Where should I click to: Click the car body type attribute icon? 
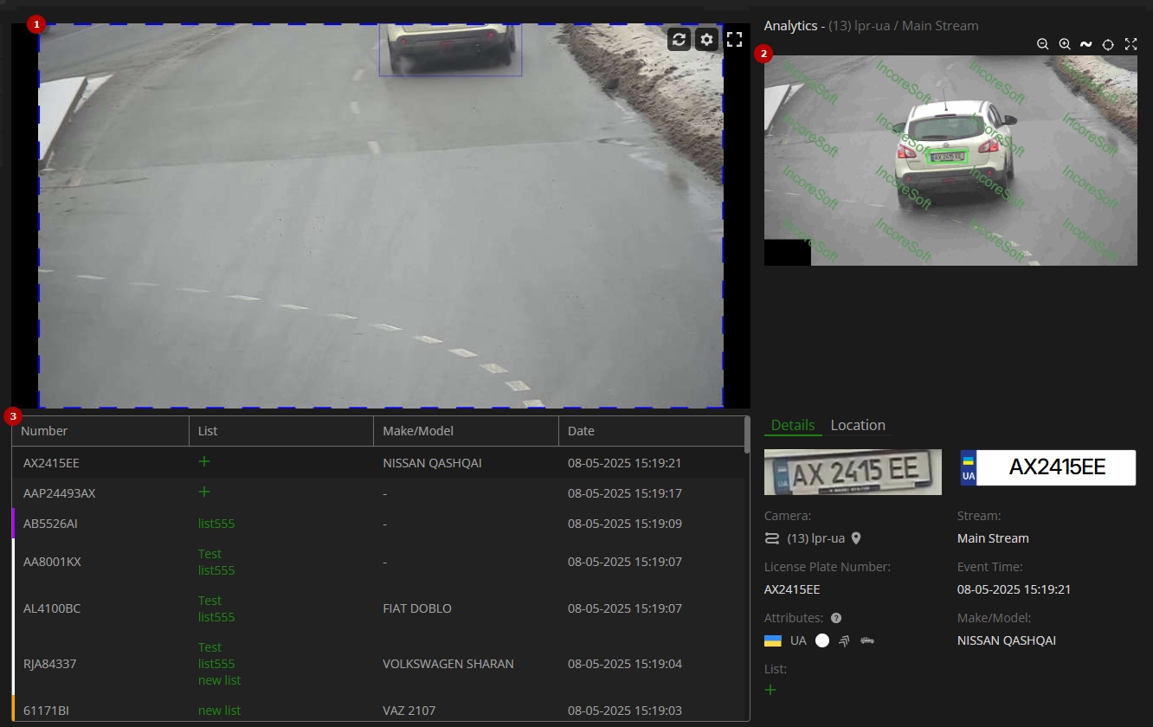click(867, 640)
